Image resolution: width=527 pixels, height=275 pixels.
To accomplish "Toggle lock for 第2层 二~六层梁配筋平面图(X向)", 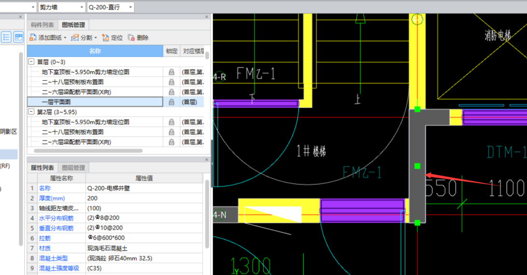I will [171, 142].
